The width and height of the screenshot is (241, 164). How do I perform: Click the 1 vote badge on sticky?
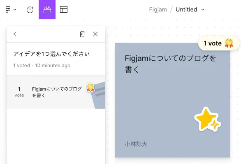(219, 43)
